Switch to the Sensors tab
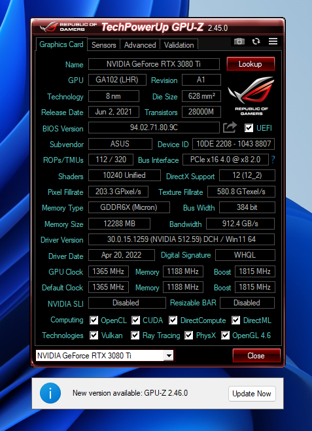This screenshot has height=431, width=312. [x=103, y=45]
